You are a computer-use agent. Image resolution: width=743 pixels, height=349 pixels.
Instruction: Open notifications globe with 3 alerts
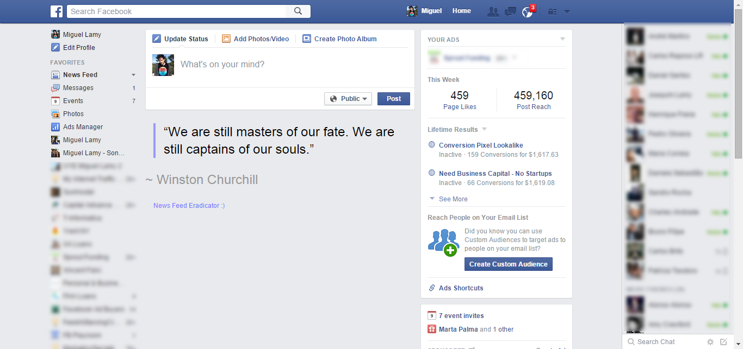click(527, 12)
